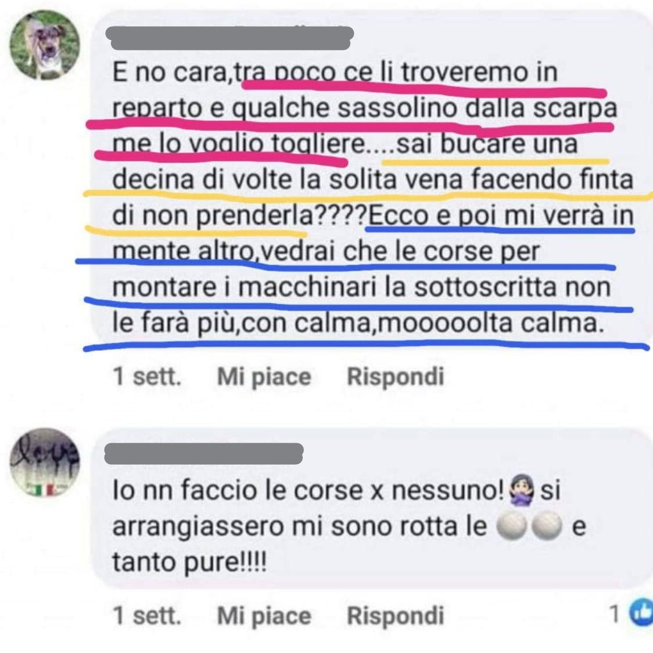Reply to the comment ending "moooolta calma"

[395, 377]
